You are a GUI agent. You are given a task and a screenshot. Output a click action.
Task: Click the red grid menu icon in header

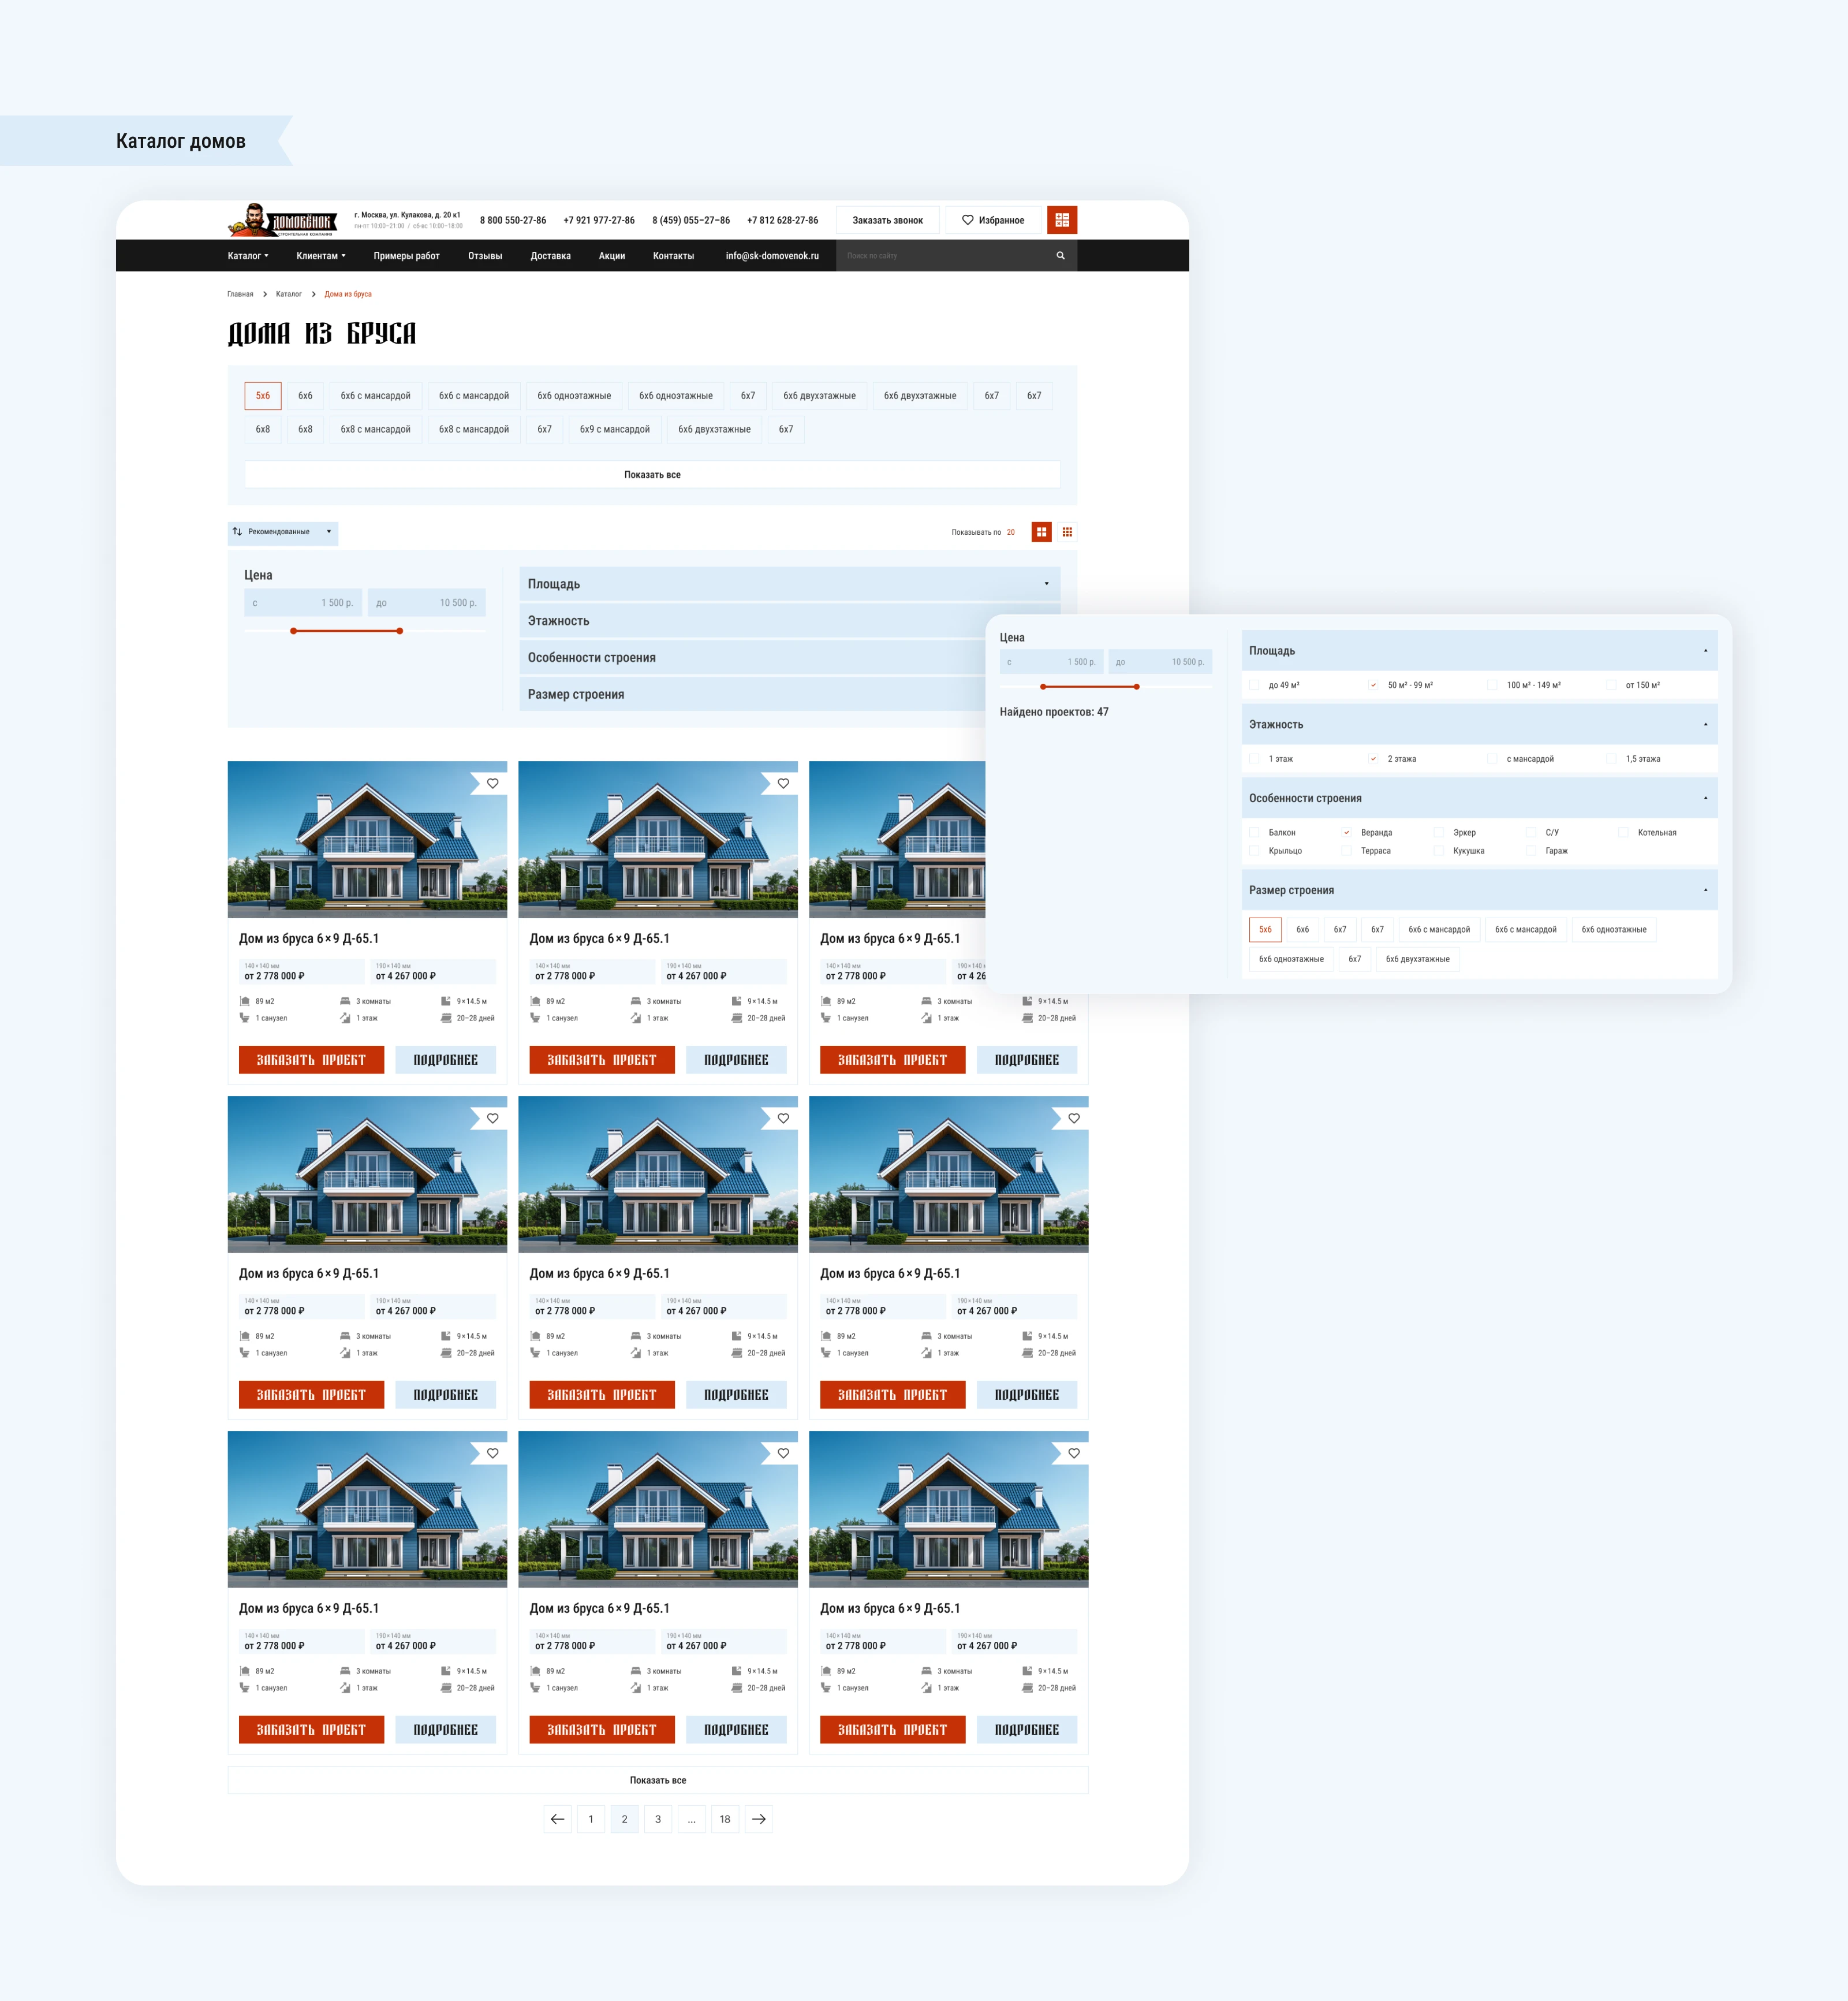pos(1061,220)
